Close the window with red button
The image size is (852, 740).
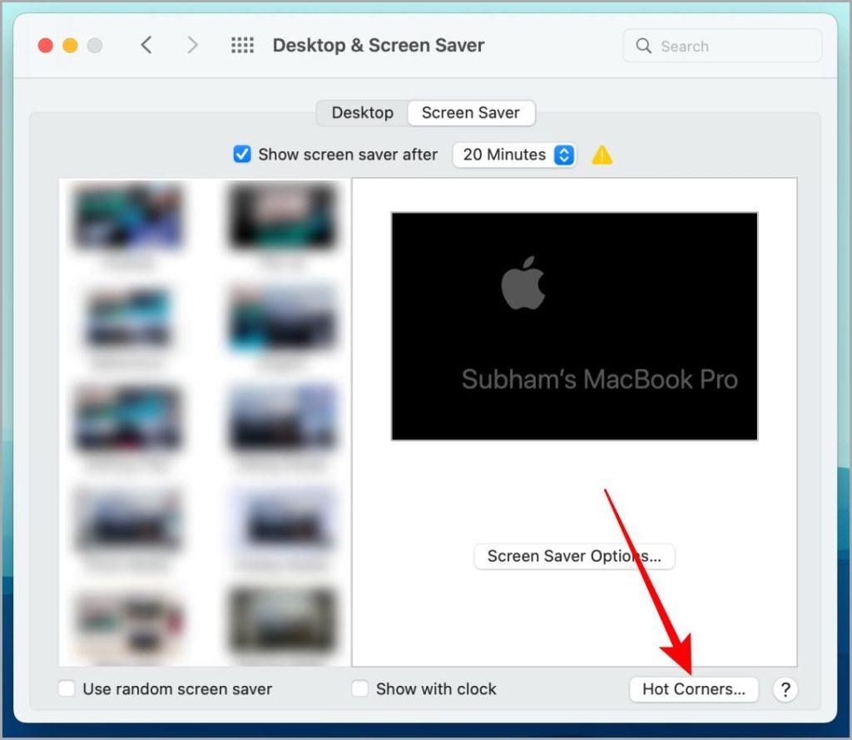pos(46,46)
